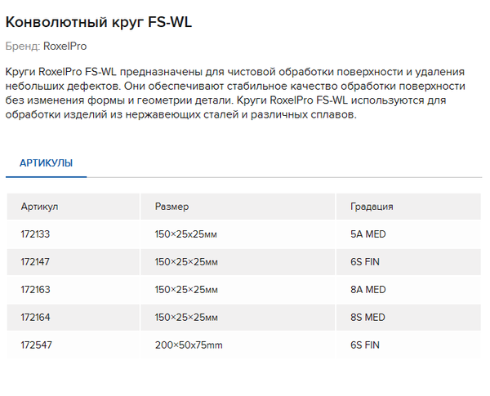Click the Размер column header

(171, 207)
